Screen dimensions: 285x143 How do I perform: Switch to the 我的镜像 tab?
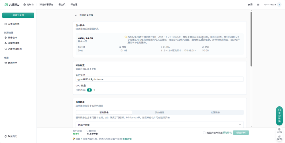[160, 112]
